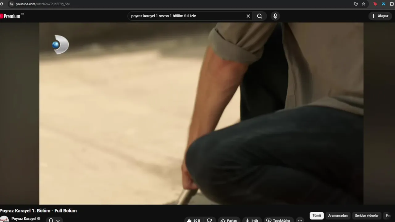
Task: Like the video showing 60 B
Action: tap(193, 220)
